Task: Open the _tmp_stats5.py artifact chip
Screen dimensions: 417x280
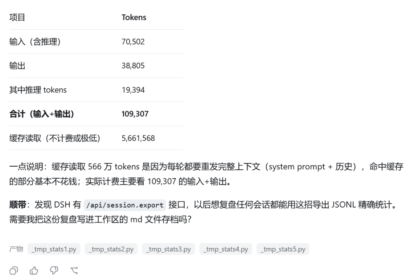Action: point(283,249)
